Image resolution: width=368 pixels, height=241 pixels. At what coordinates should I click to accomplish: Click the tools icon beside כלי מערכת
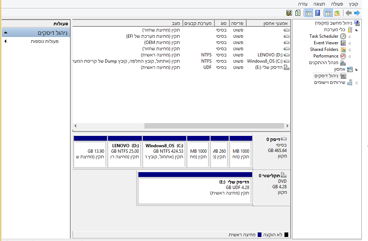pyautogui.click(x=350, y=30)
